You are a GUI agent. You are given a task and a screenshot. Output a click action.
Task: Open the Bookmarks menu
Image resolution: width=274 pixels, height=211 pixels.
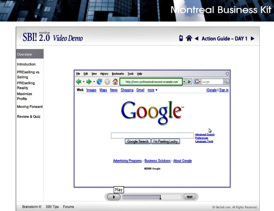pos(118,74)
